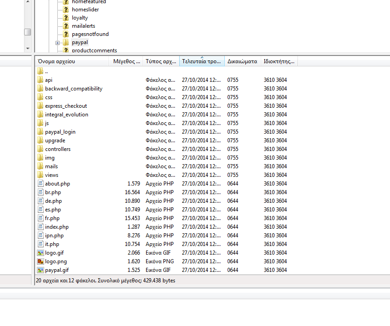Screen dimensions: 390x326
Task: Select the fr.php file name
Action: coord(52,218)
